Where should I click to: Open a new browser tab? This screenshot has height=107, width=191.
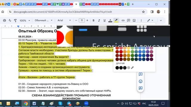[x=133, y=4]
